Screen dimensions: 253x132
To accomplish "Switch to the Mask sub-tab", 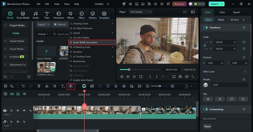I will (221, 20).
